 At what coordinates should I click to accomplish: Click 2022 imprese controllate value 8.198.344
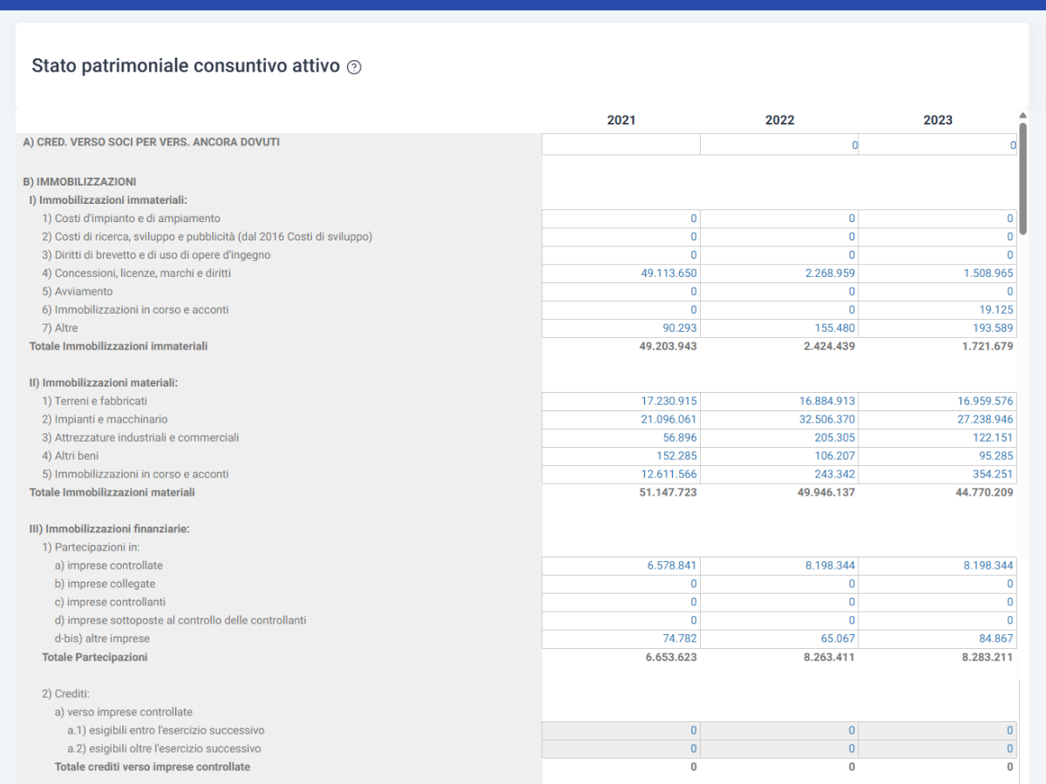(x=831, y=566)
